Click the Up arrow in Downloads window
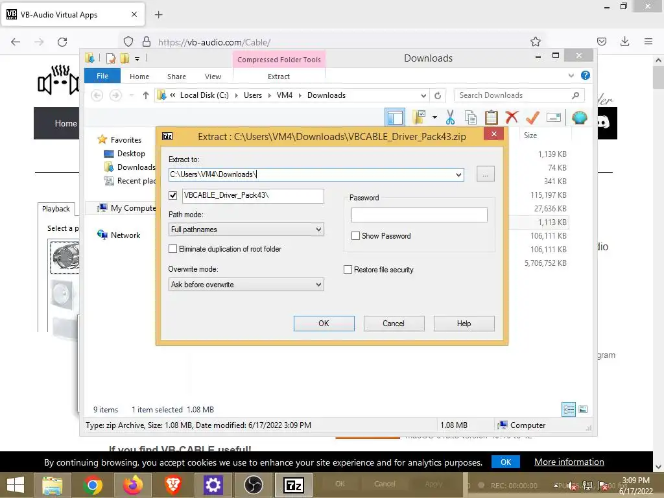 coord(146,95)
